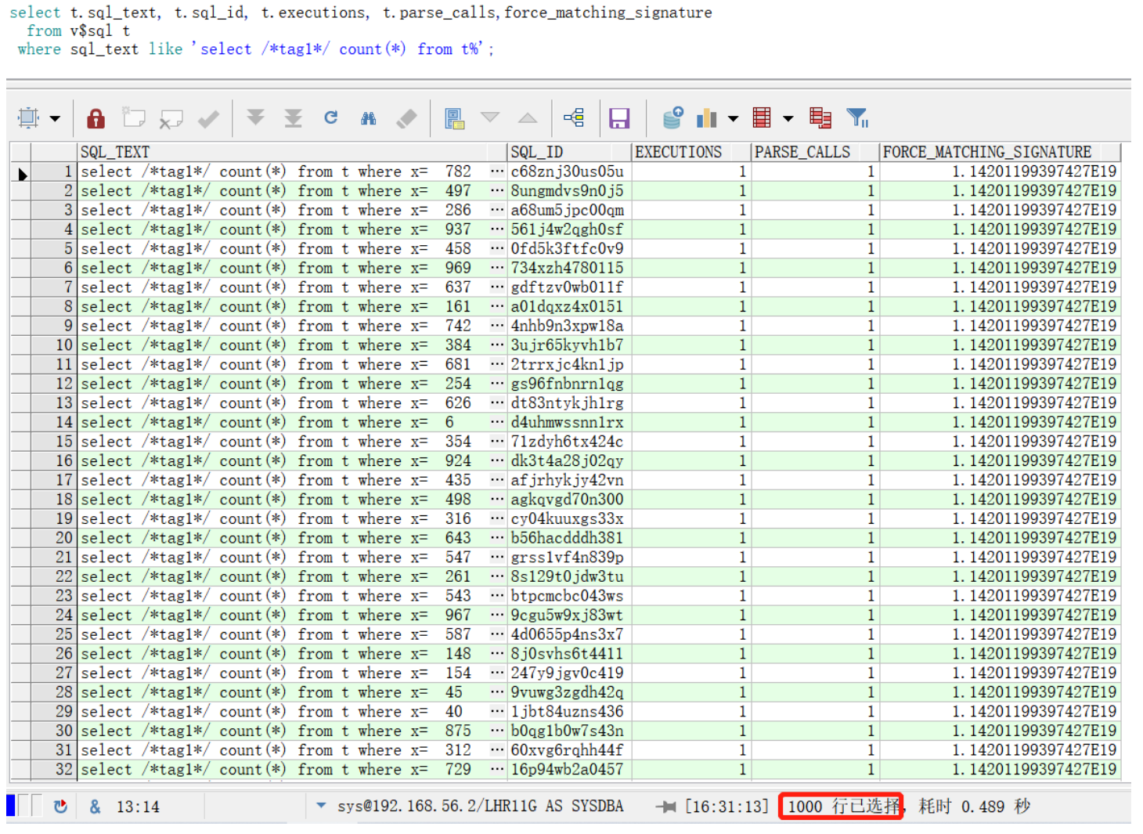Fetch next page with single down-arrow icon
This screenshot has width=1143, height=834.
click(x=255, y=117)
